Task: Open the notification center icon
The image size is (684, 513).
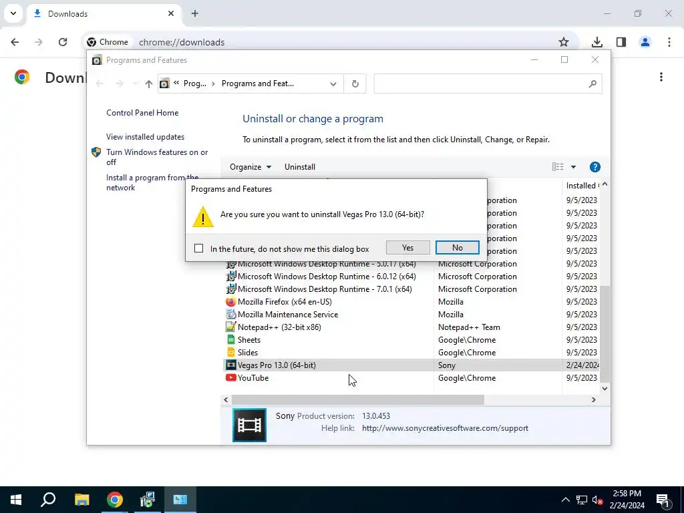Action: [663, 500]
